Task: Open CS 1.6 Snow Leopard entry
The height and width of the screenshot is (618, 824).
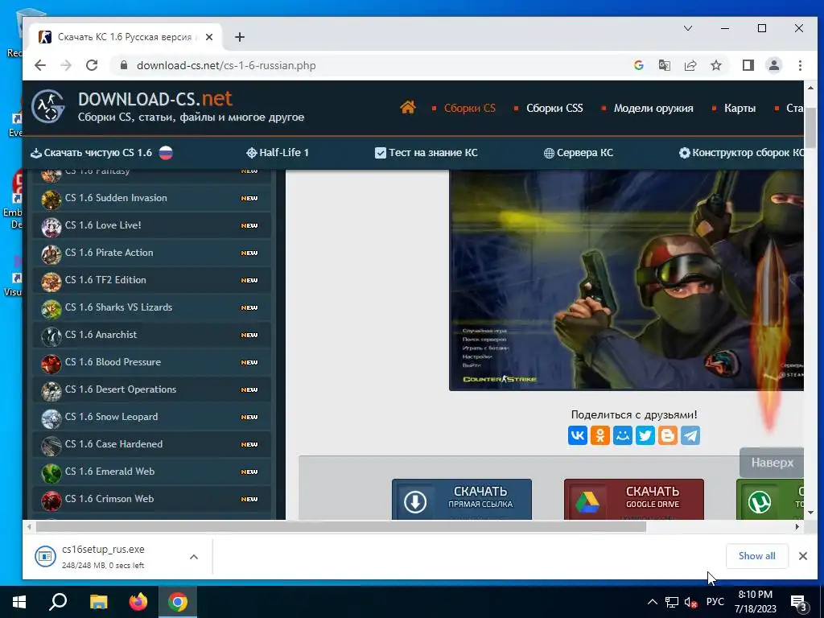Action: coord(151,418)
